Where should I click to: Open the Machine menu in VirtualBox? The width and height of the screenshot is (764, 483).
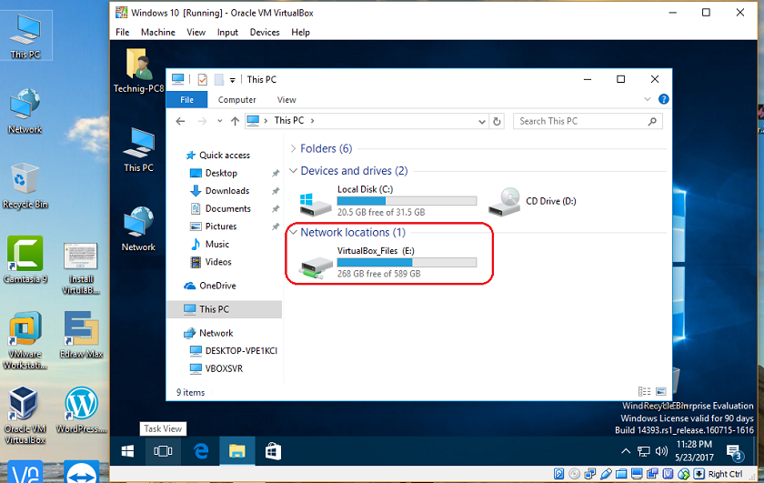(x=158, y=32)
